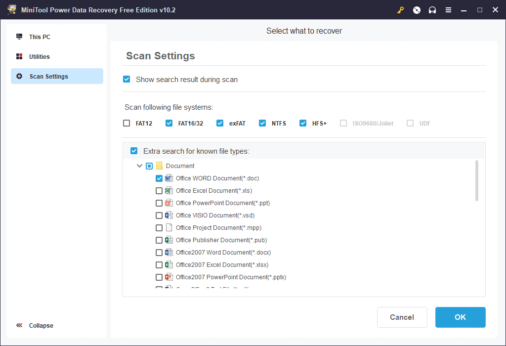Click the Word .doc file icon
The width and height of the screenshot is (506, 346).
click(x=169, y=178)
